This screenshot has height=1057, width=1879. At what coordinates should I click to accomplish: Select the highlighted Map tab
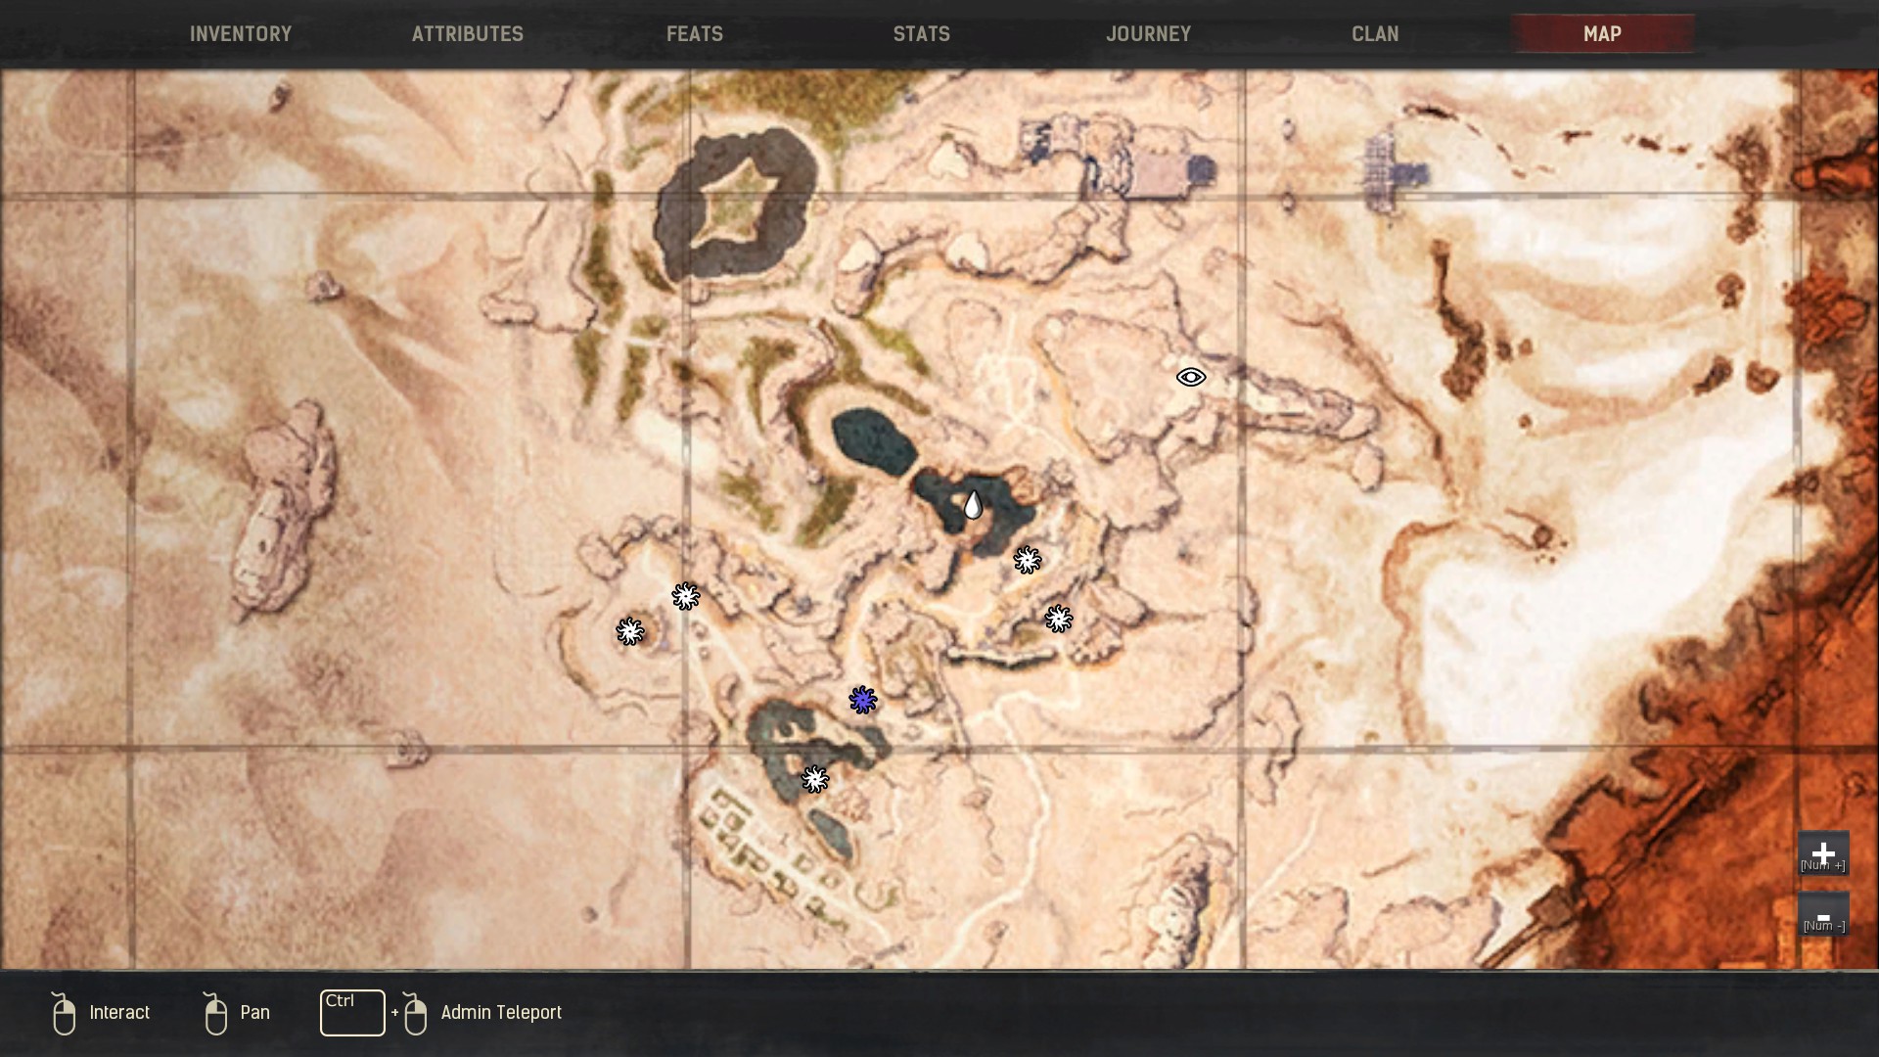point(1602,34)
